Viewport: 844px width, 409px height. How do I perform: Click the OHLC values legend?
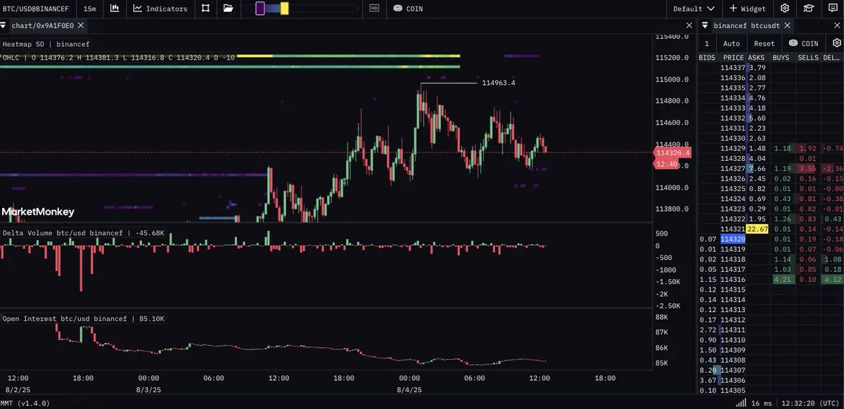tap(120, 58)
